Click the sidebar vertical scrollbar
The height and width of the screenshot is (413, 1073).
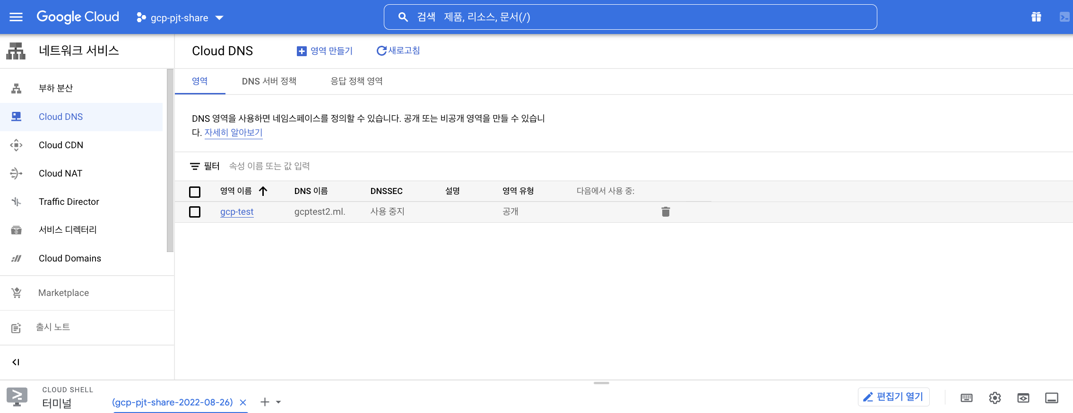click(170, 160)
